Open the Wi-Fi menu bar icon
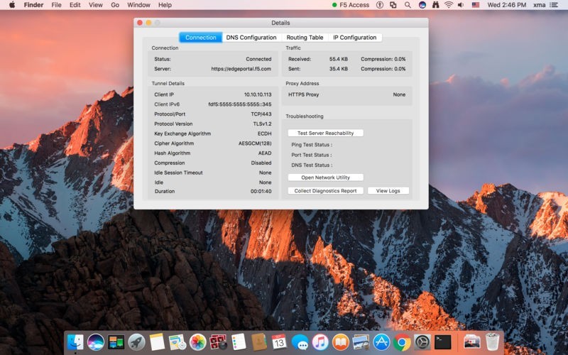The width and height of the screenshot is (568, 355). pos(449,5)
